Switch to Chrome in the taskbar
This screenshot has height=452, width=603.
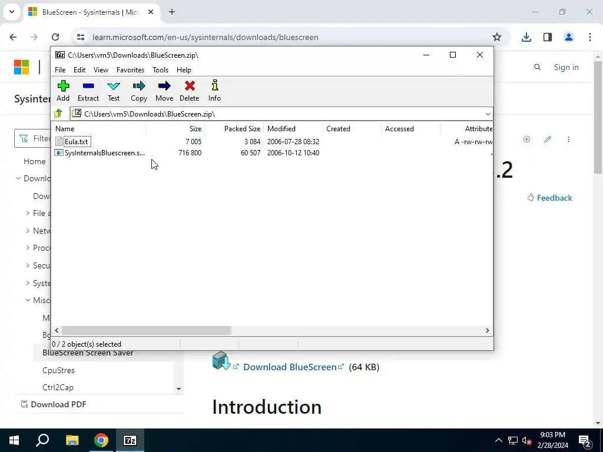[101, 440]
